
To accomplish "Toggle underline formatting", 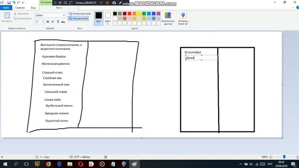I will (x=58, y=22).
